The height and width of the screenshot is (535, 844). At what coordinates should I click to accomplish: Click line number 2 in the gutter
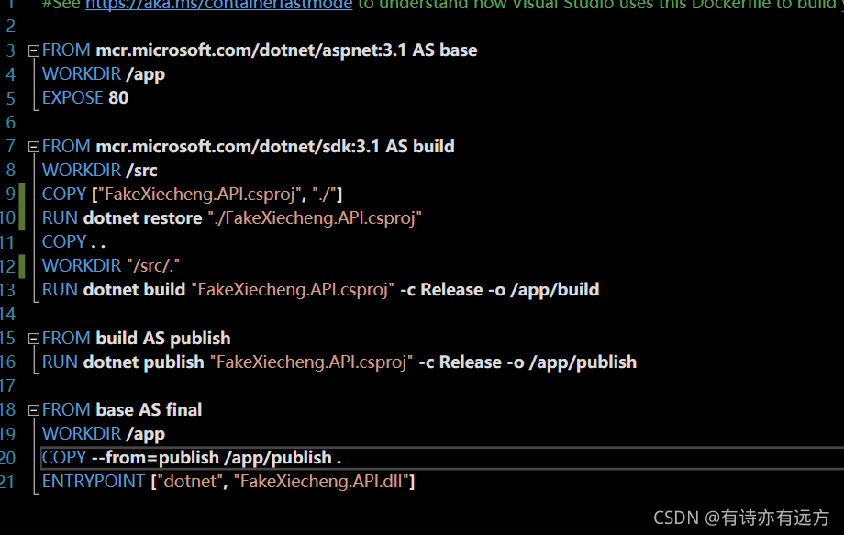[x=11, y=27]
